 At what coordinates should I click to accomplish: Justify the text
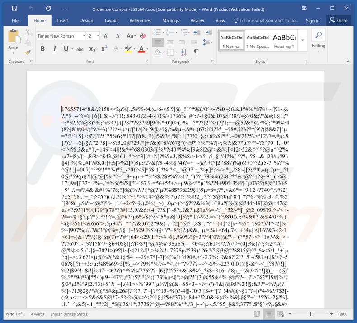click(x=194, y=43)
